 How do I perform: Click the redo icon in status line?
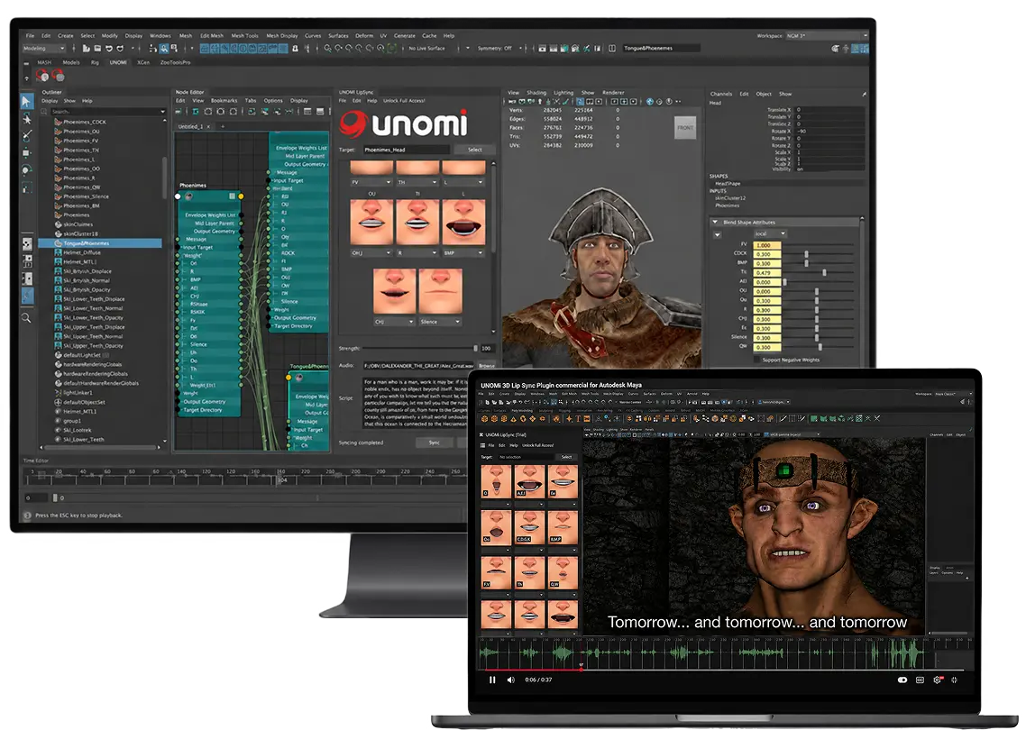[120, 49]
